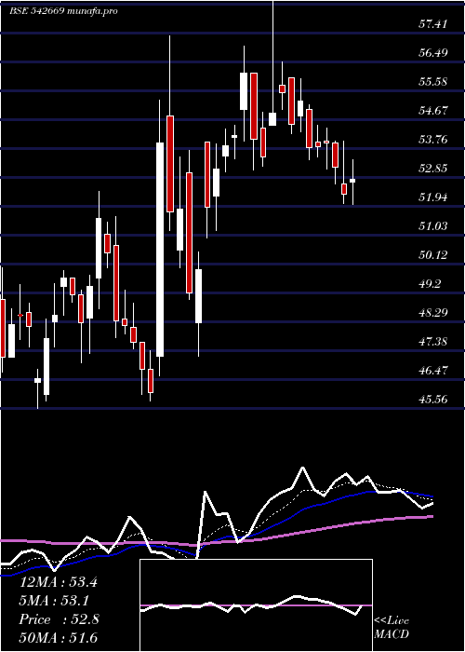The image size is (465, 652).
Task: Click the '50MA : 51.6' readout
Action: pos(59,638)
